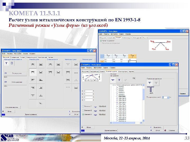Choose Рядовой узел lower chord with three members

(41, 64)
